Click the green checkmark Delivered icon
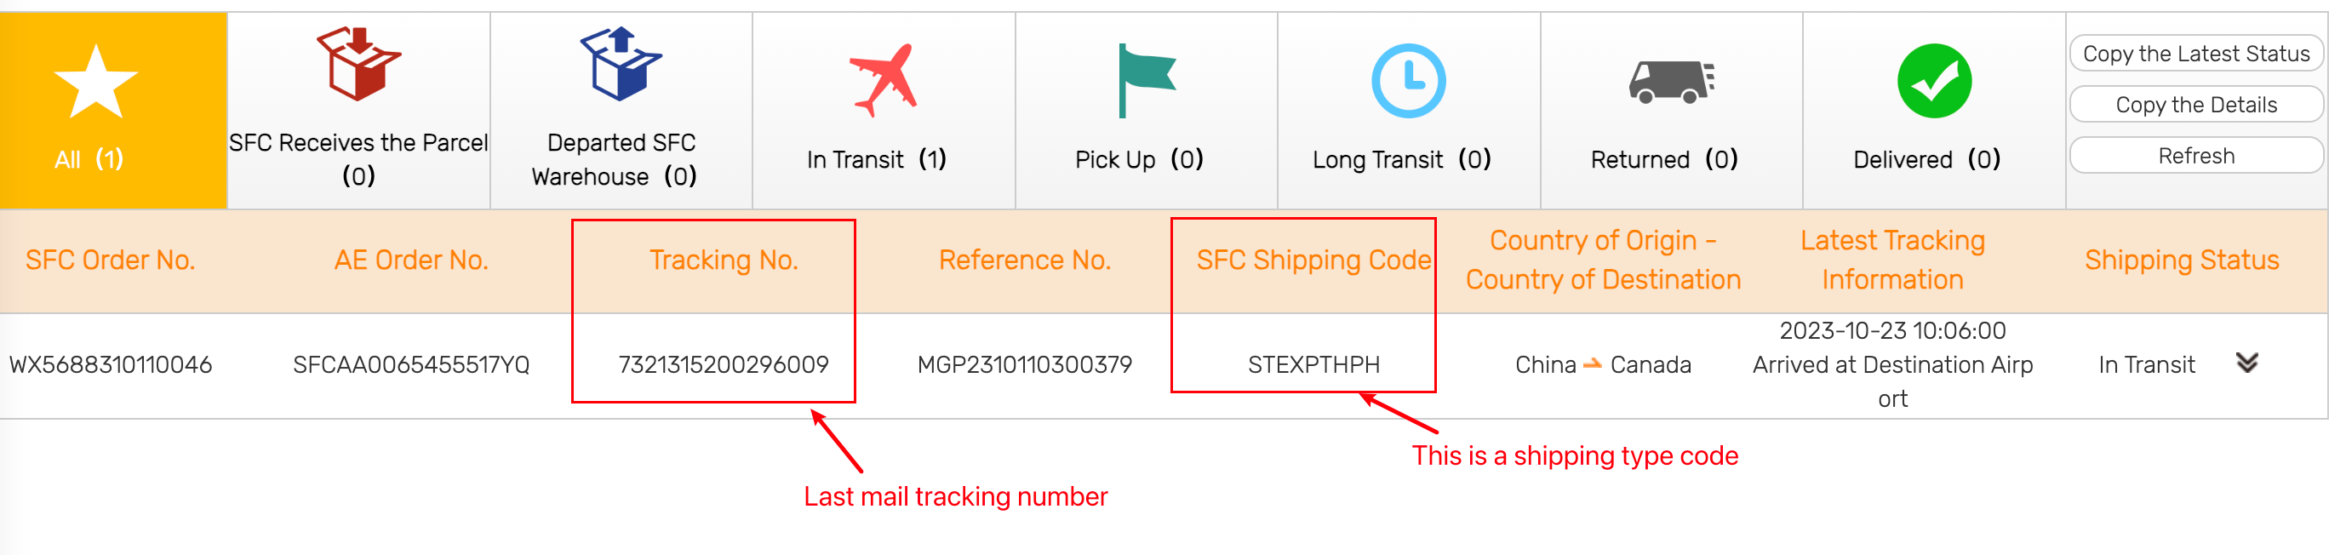 [x=1934, y=81]
